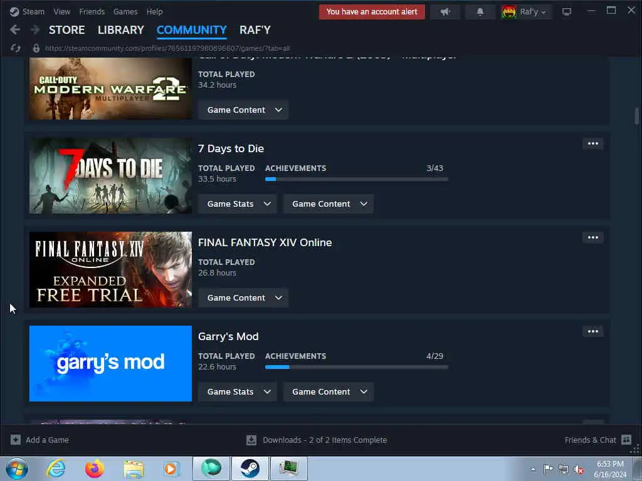Click the account alert red button
Screen dimensions: 642x481
372,12
